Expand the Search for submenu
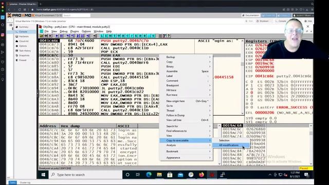This screenshot has height=185, width=329. (186, 126)
